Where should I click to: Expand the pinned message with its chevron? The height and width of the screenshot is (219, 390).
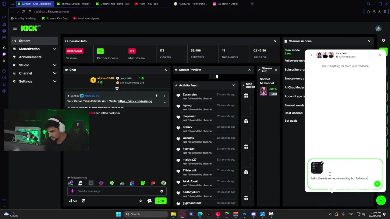click(165, 103)
